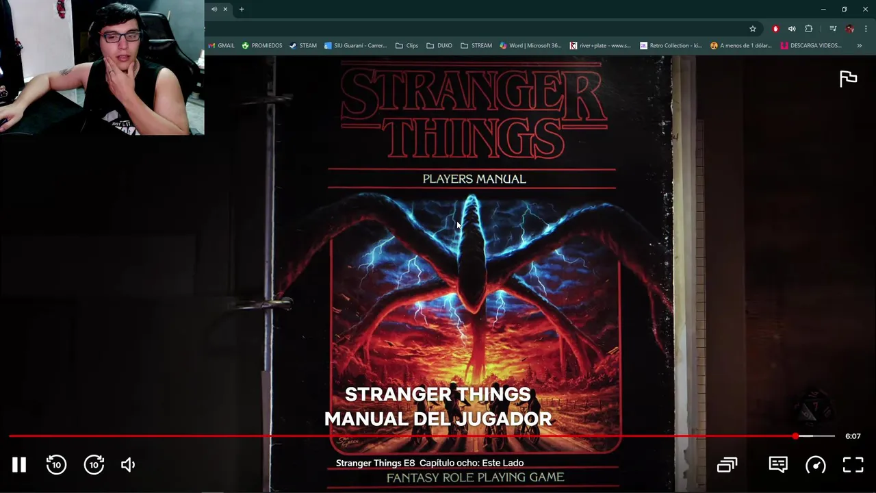Image resolution: width=876 pixels, height=493 pixels.
Task: Mute the Netflix player volume
Action: tap(128, 465)
